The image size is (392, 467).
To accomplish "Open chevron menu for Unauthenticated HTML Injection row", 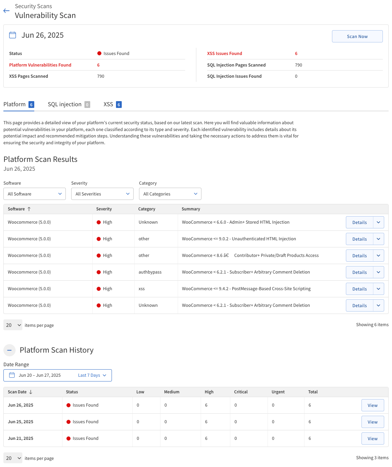I will point(378,239).
